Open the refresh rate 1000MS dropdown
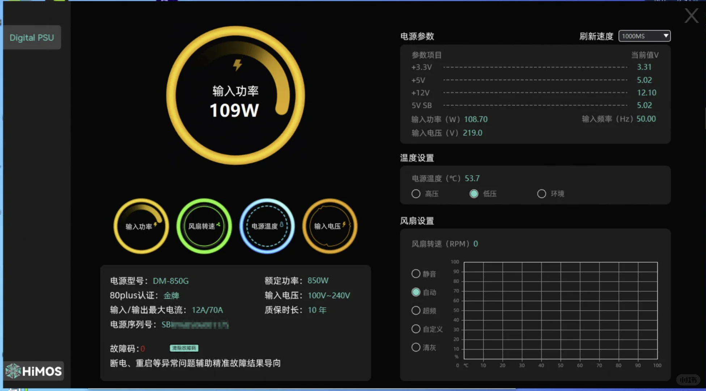706x391 pixels. (644, 36)
